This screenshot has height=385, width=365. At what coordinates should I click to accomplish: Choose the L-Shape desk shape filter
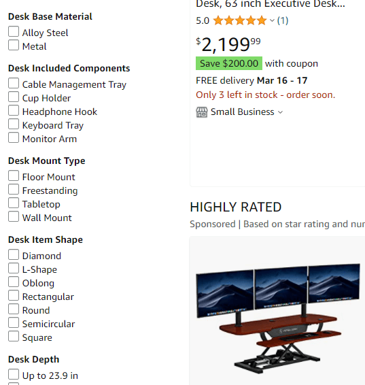14,269
